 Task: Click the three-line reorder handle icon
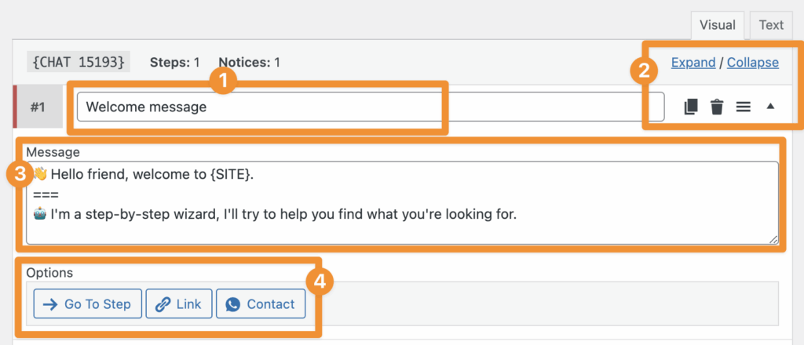744,107
